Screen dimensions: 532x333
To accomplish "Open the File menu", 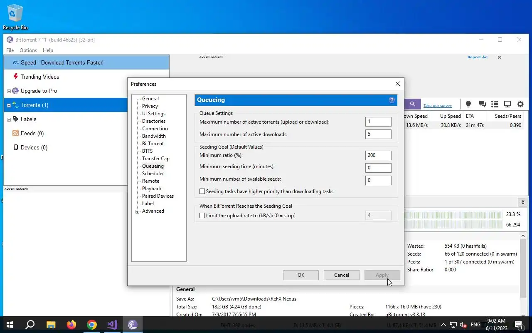I will tap(10, 50).
